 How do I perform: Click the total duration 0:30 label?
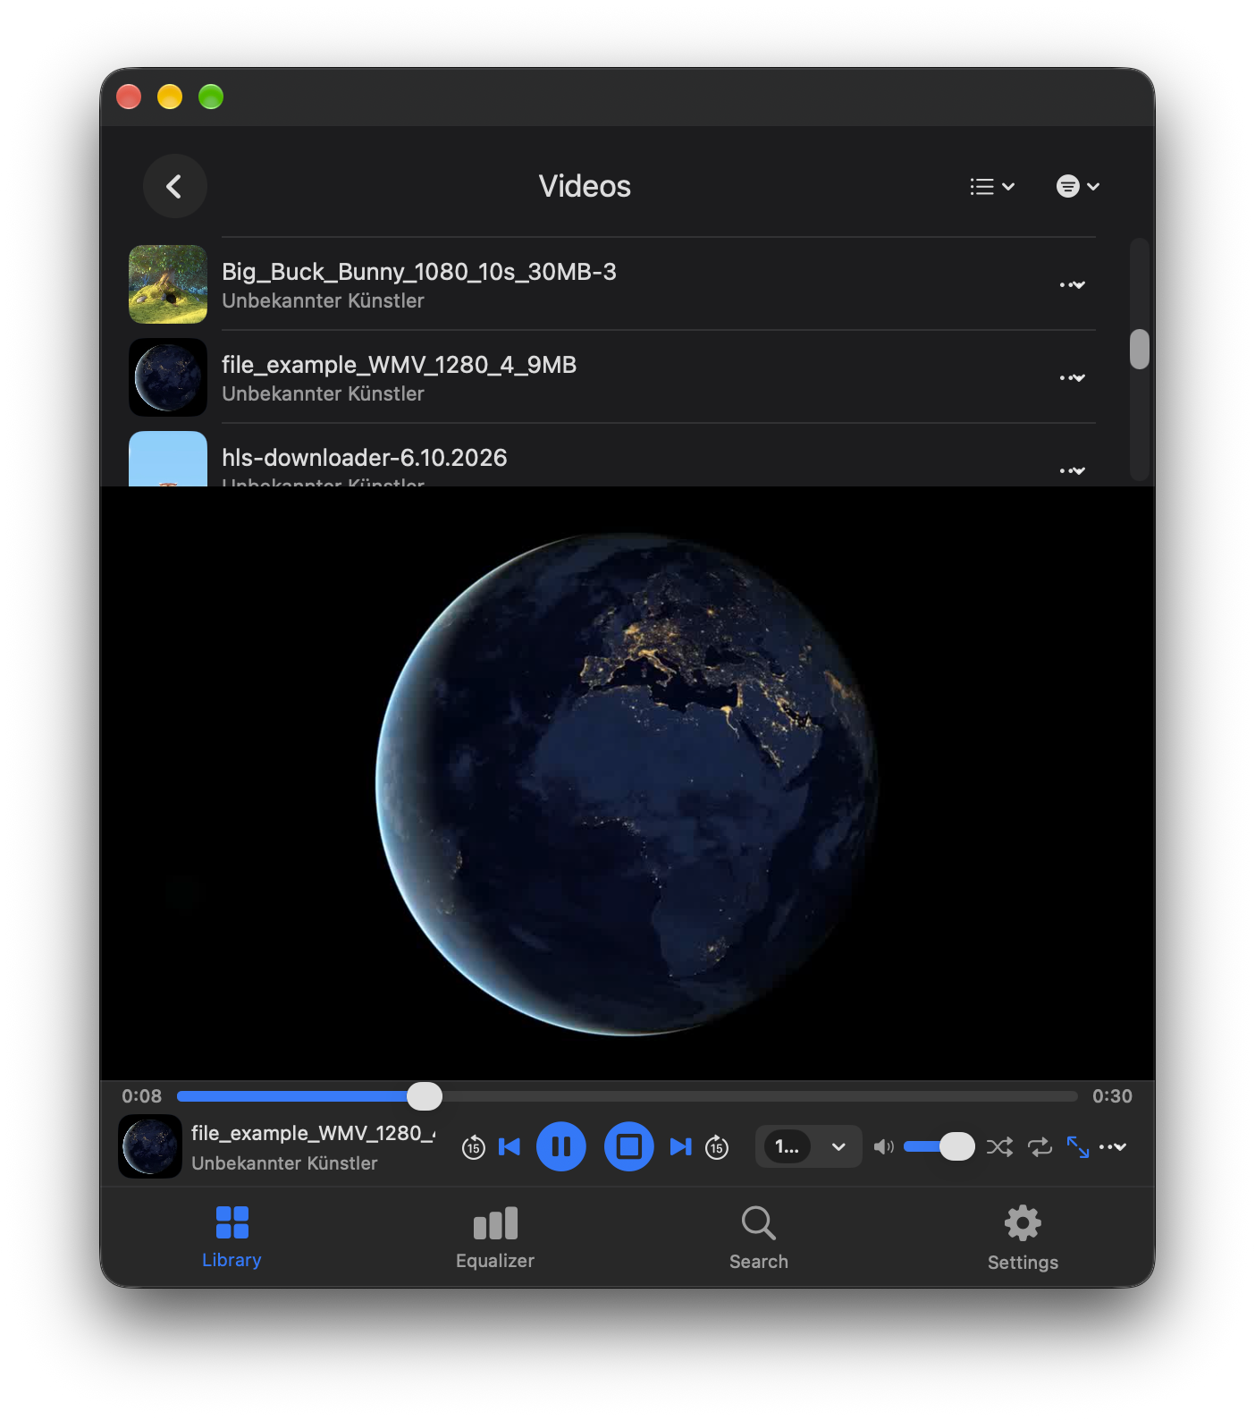pos(1112,1096)
